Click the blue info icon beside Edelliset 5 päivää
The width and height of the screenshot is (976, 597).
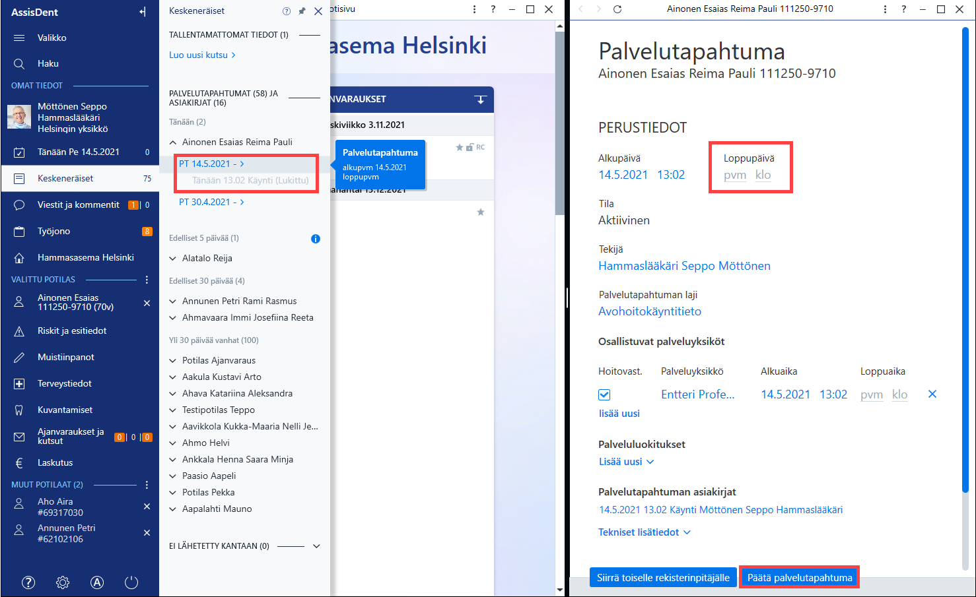click(x=316, y=239)
